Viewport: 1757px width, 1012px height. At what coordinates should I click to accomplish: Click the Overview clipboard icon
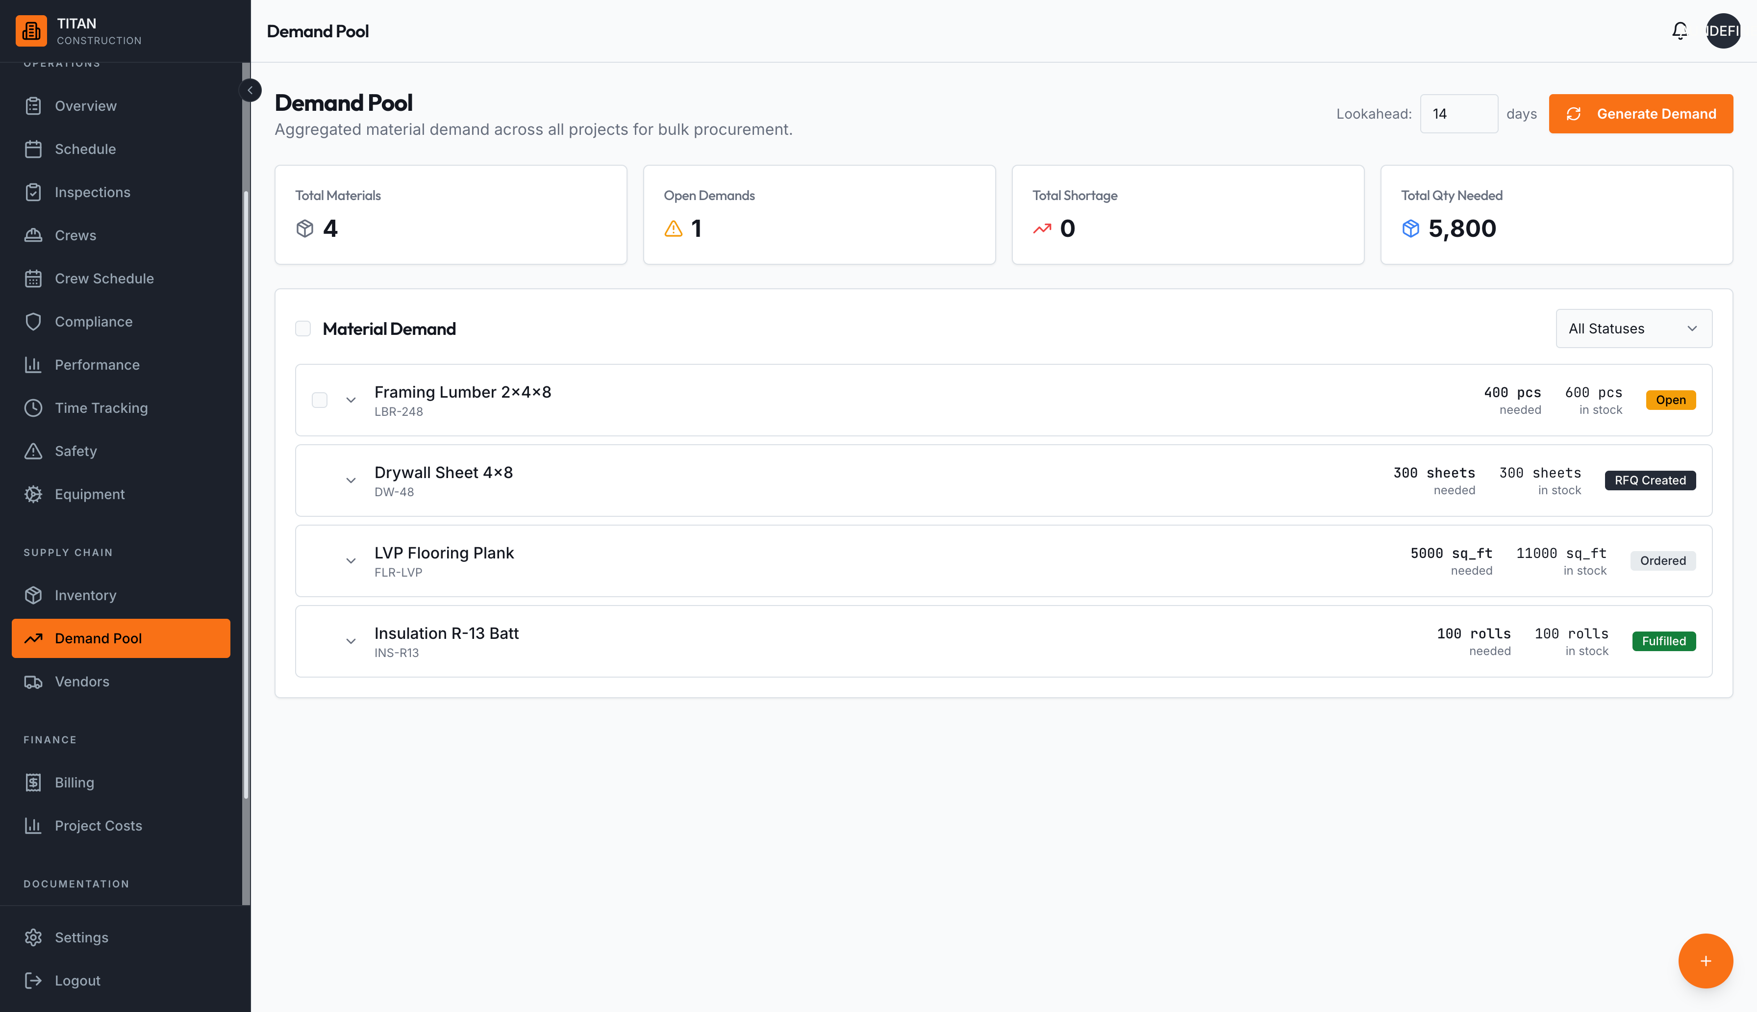33,106
